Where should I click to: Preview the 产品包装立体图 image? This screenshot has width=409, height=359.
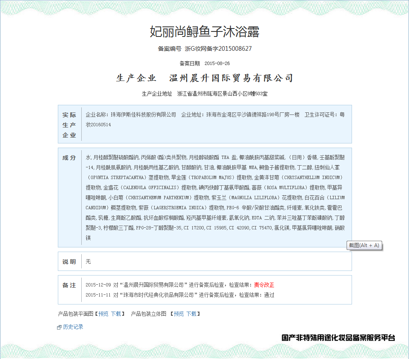pos(179,314)
